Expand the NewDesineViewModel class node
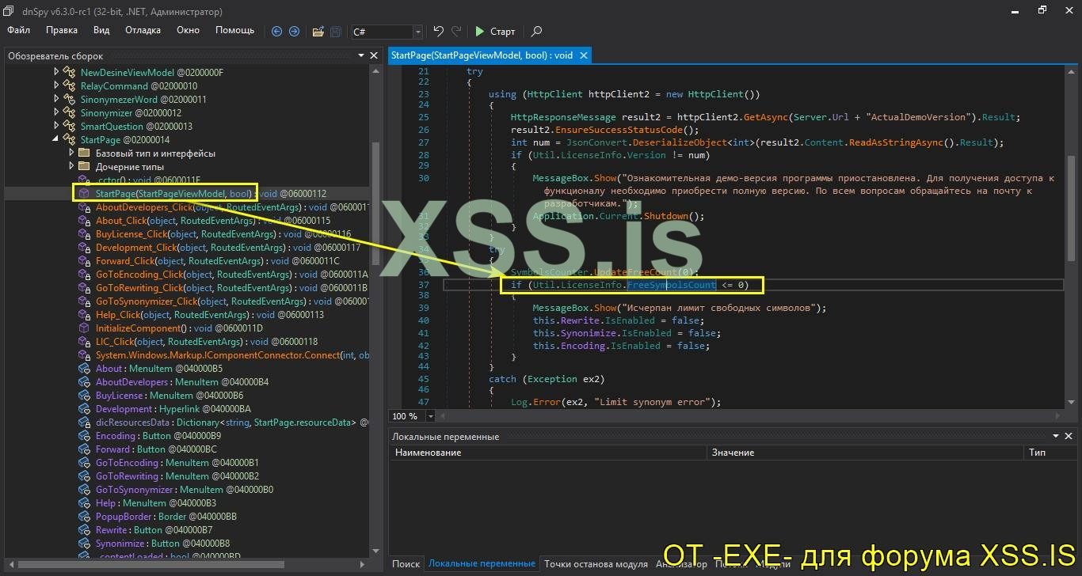Screen dimensions: 1082x576 [x=56, y=72]
